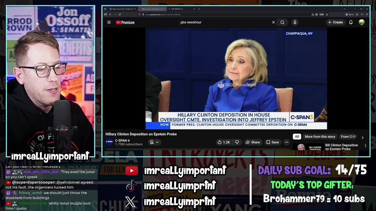Click @superduperscooper chat username

point(34,182)
